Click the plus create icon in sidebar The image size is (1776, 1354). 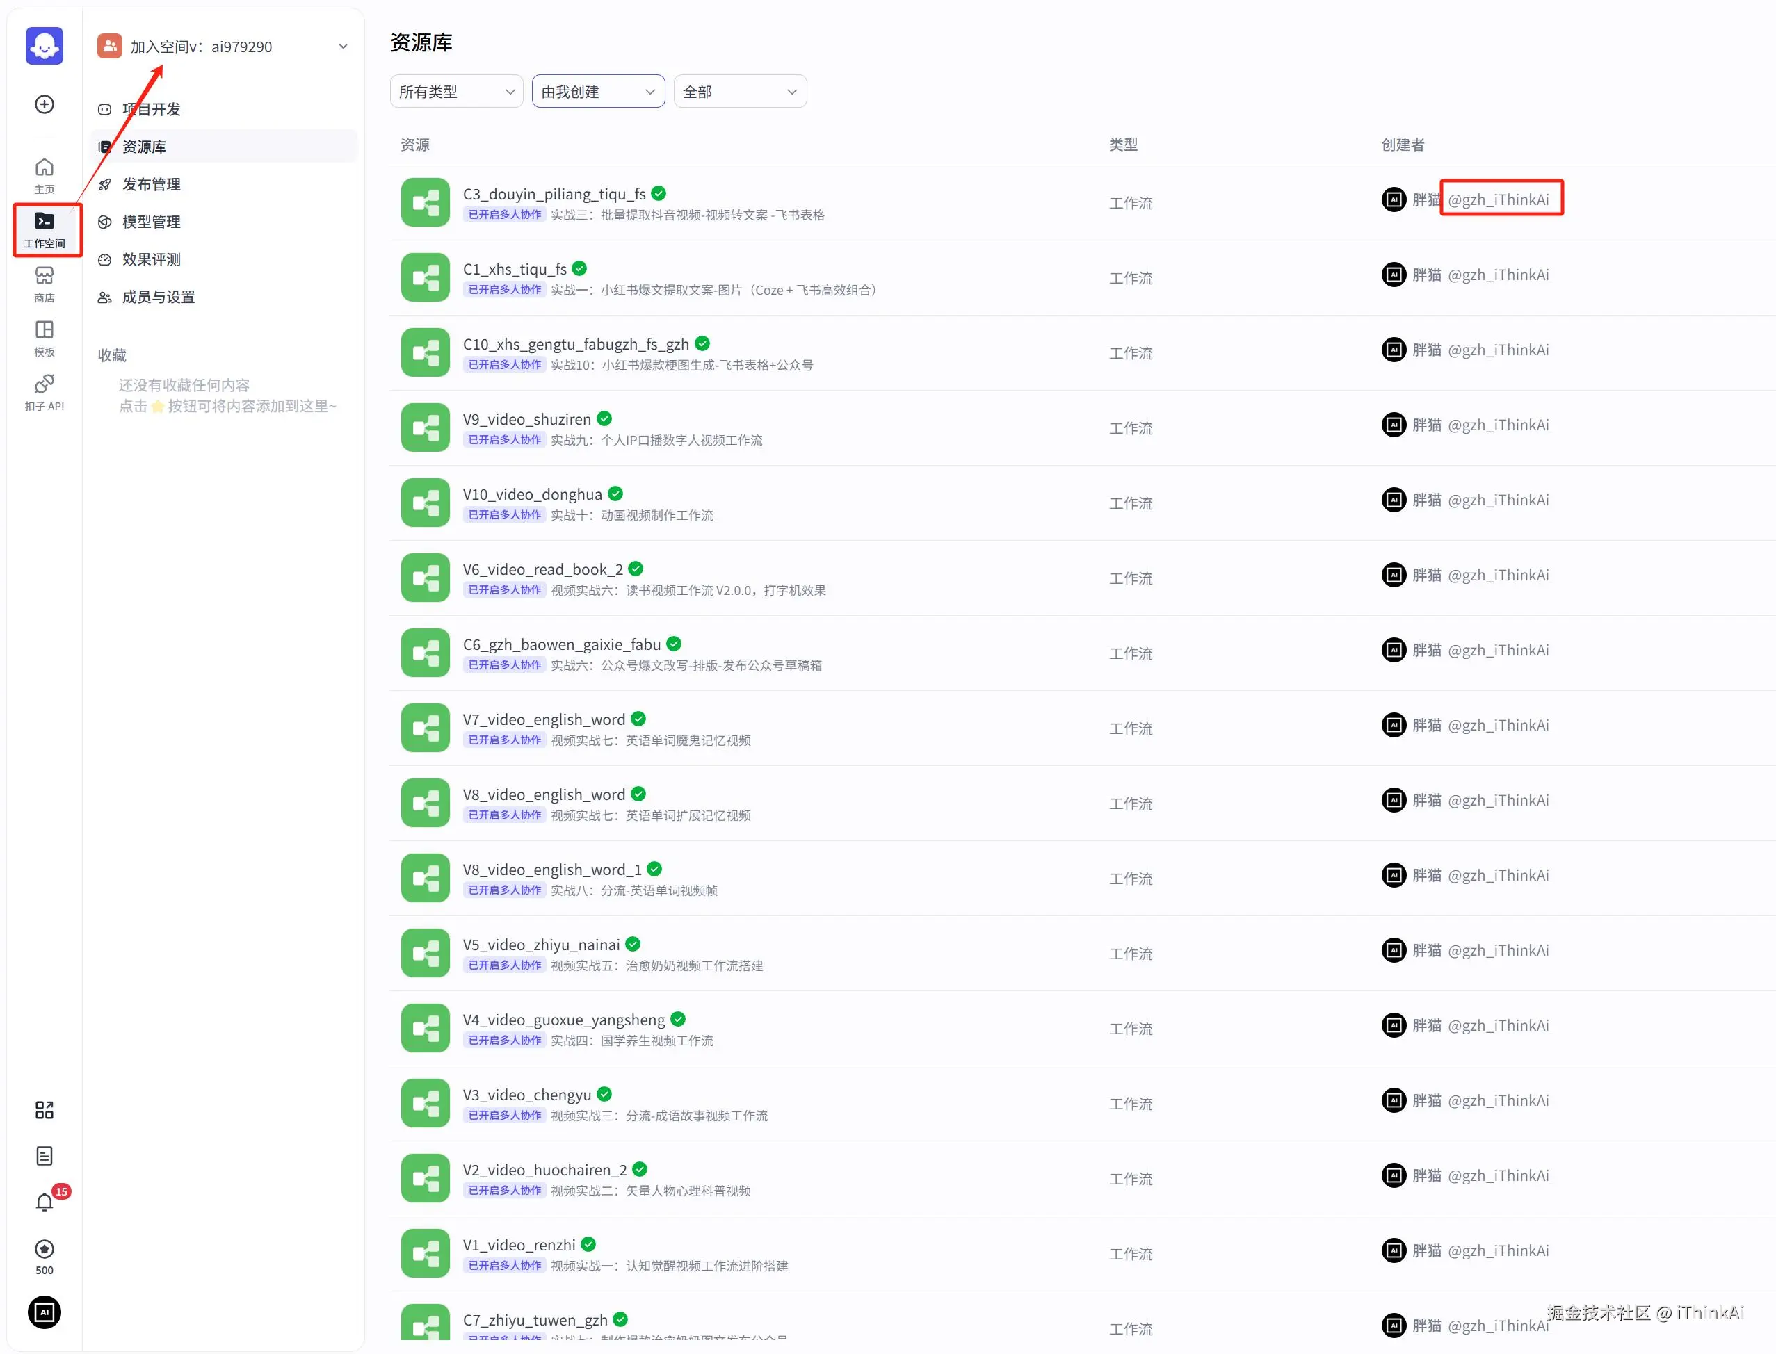[45, 104]
